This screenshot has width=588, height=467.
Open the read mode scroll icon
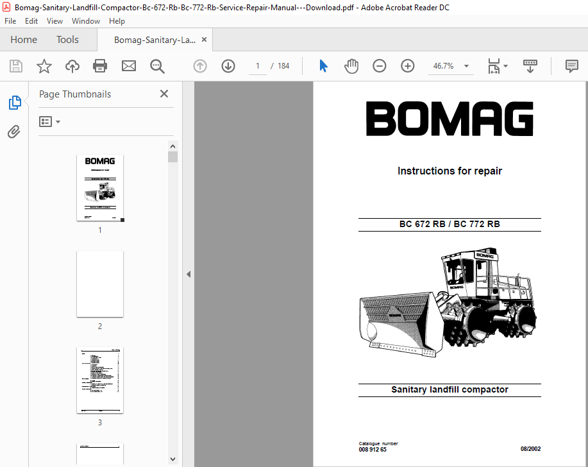[530, 66]
